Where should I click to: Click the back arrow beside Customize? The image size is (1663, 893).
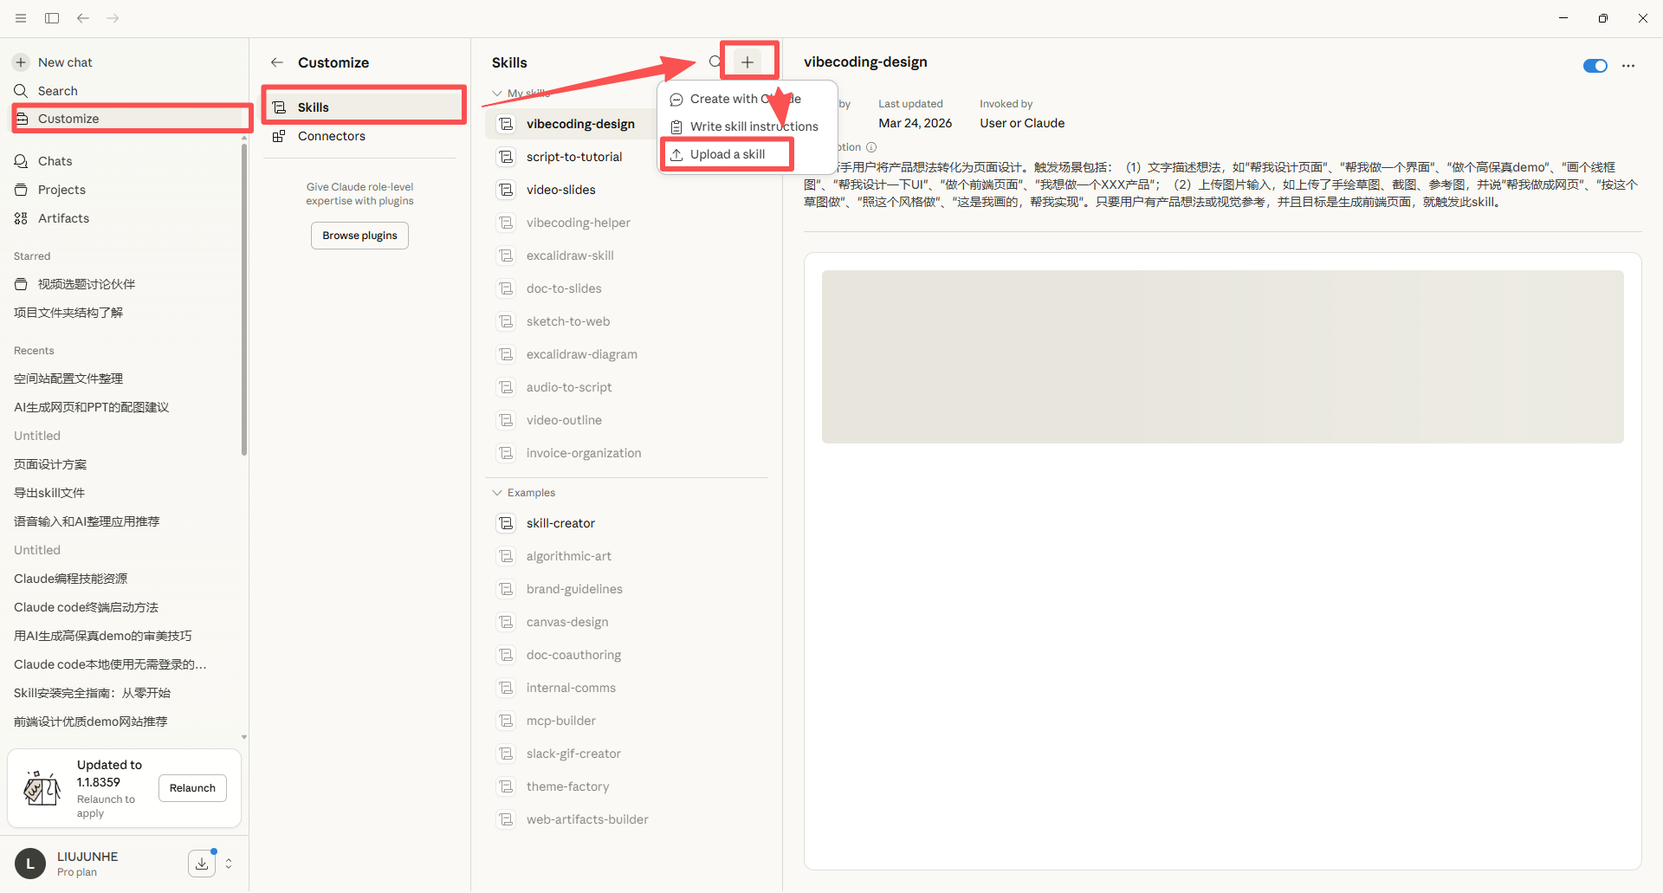277,62
